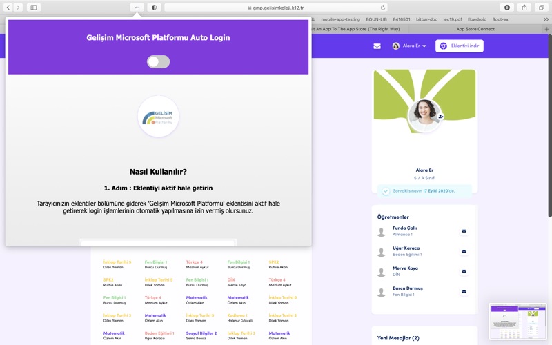Toggle the Auto Login switch in popup
552x345 pixels.
click(x=158, y=61)
